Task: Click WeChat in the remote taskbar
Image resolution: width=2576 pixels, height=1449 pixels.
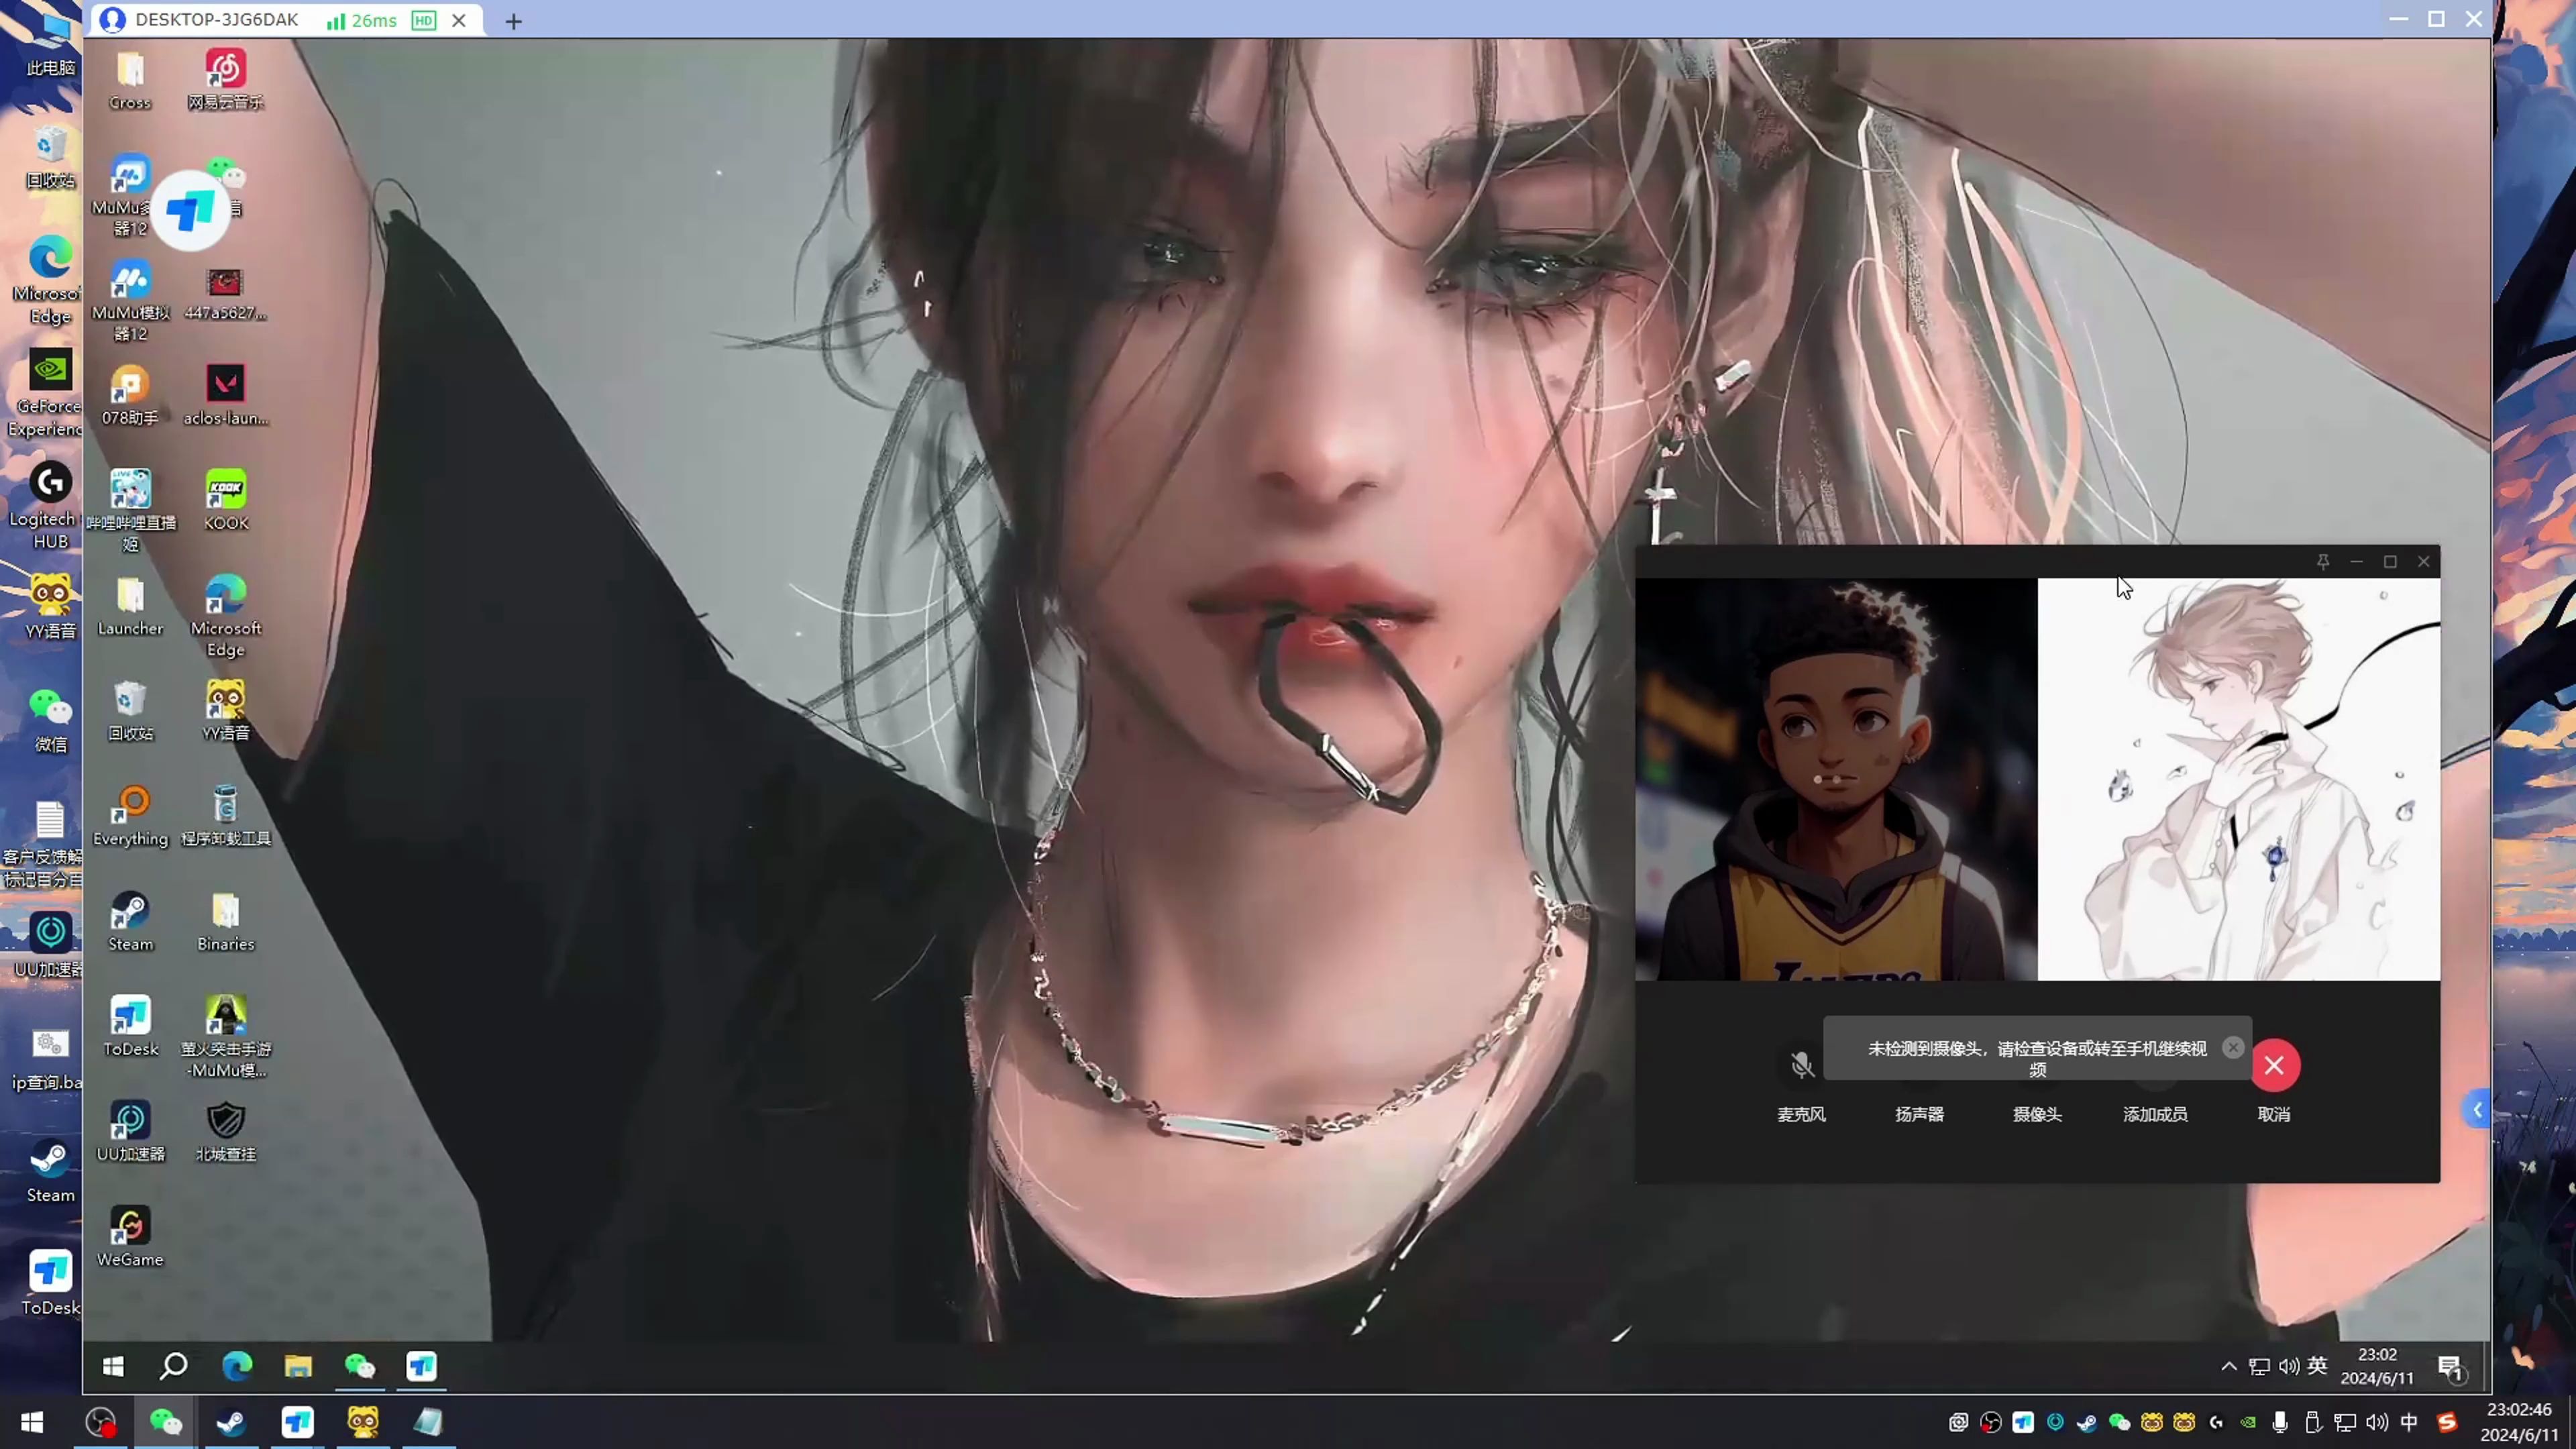Action: [x=360, y=1366]
